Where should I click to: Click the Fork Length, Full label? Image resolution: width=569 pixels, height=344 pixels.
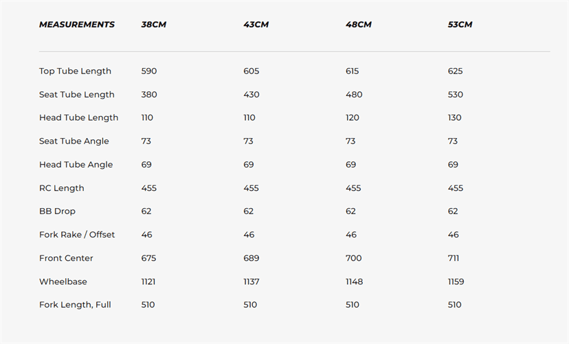pos(75,306)
